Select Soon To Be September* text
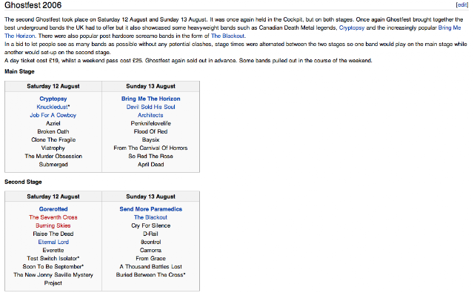 coord(53,266)
